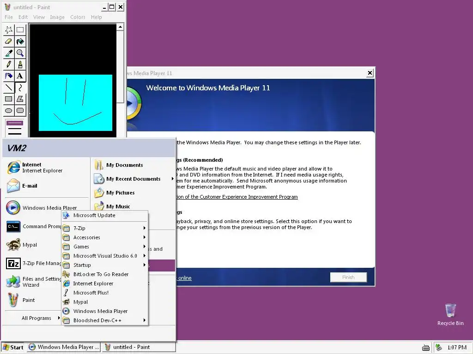The width and height of the screenshot is (473, 354).
Task: Open Mypal from the All Programs list
Action: (105, 302)
